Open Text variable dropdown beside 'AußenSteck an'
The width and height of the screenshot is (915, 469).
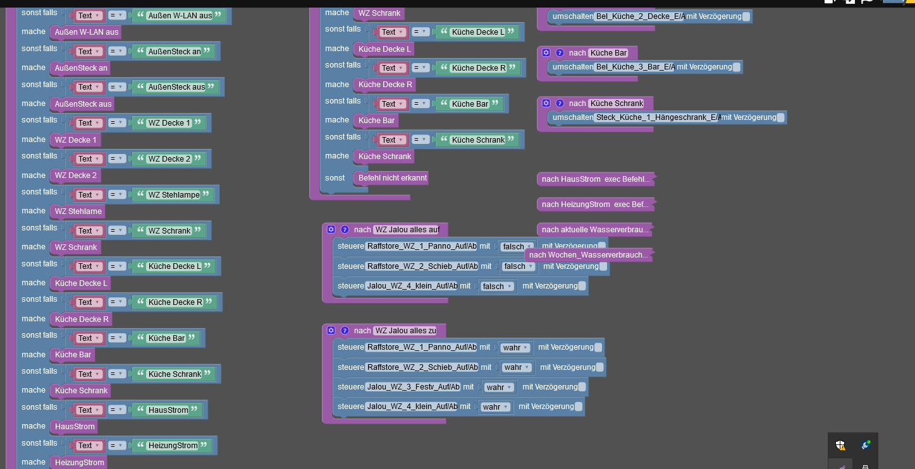89,51
